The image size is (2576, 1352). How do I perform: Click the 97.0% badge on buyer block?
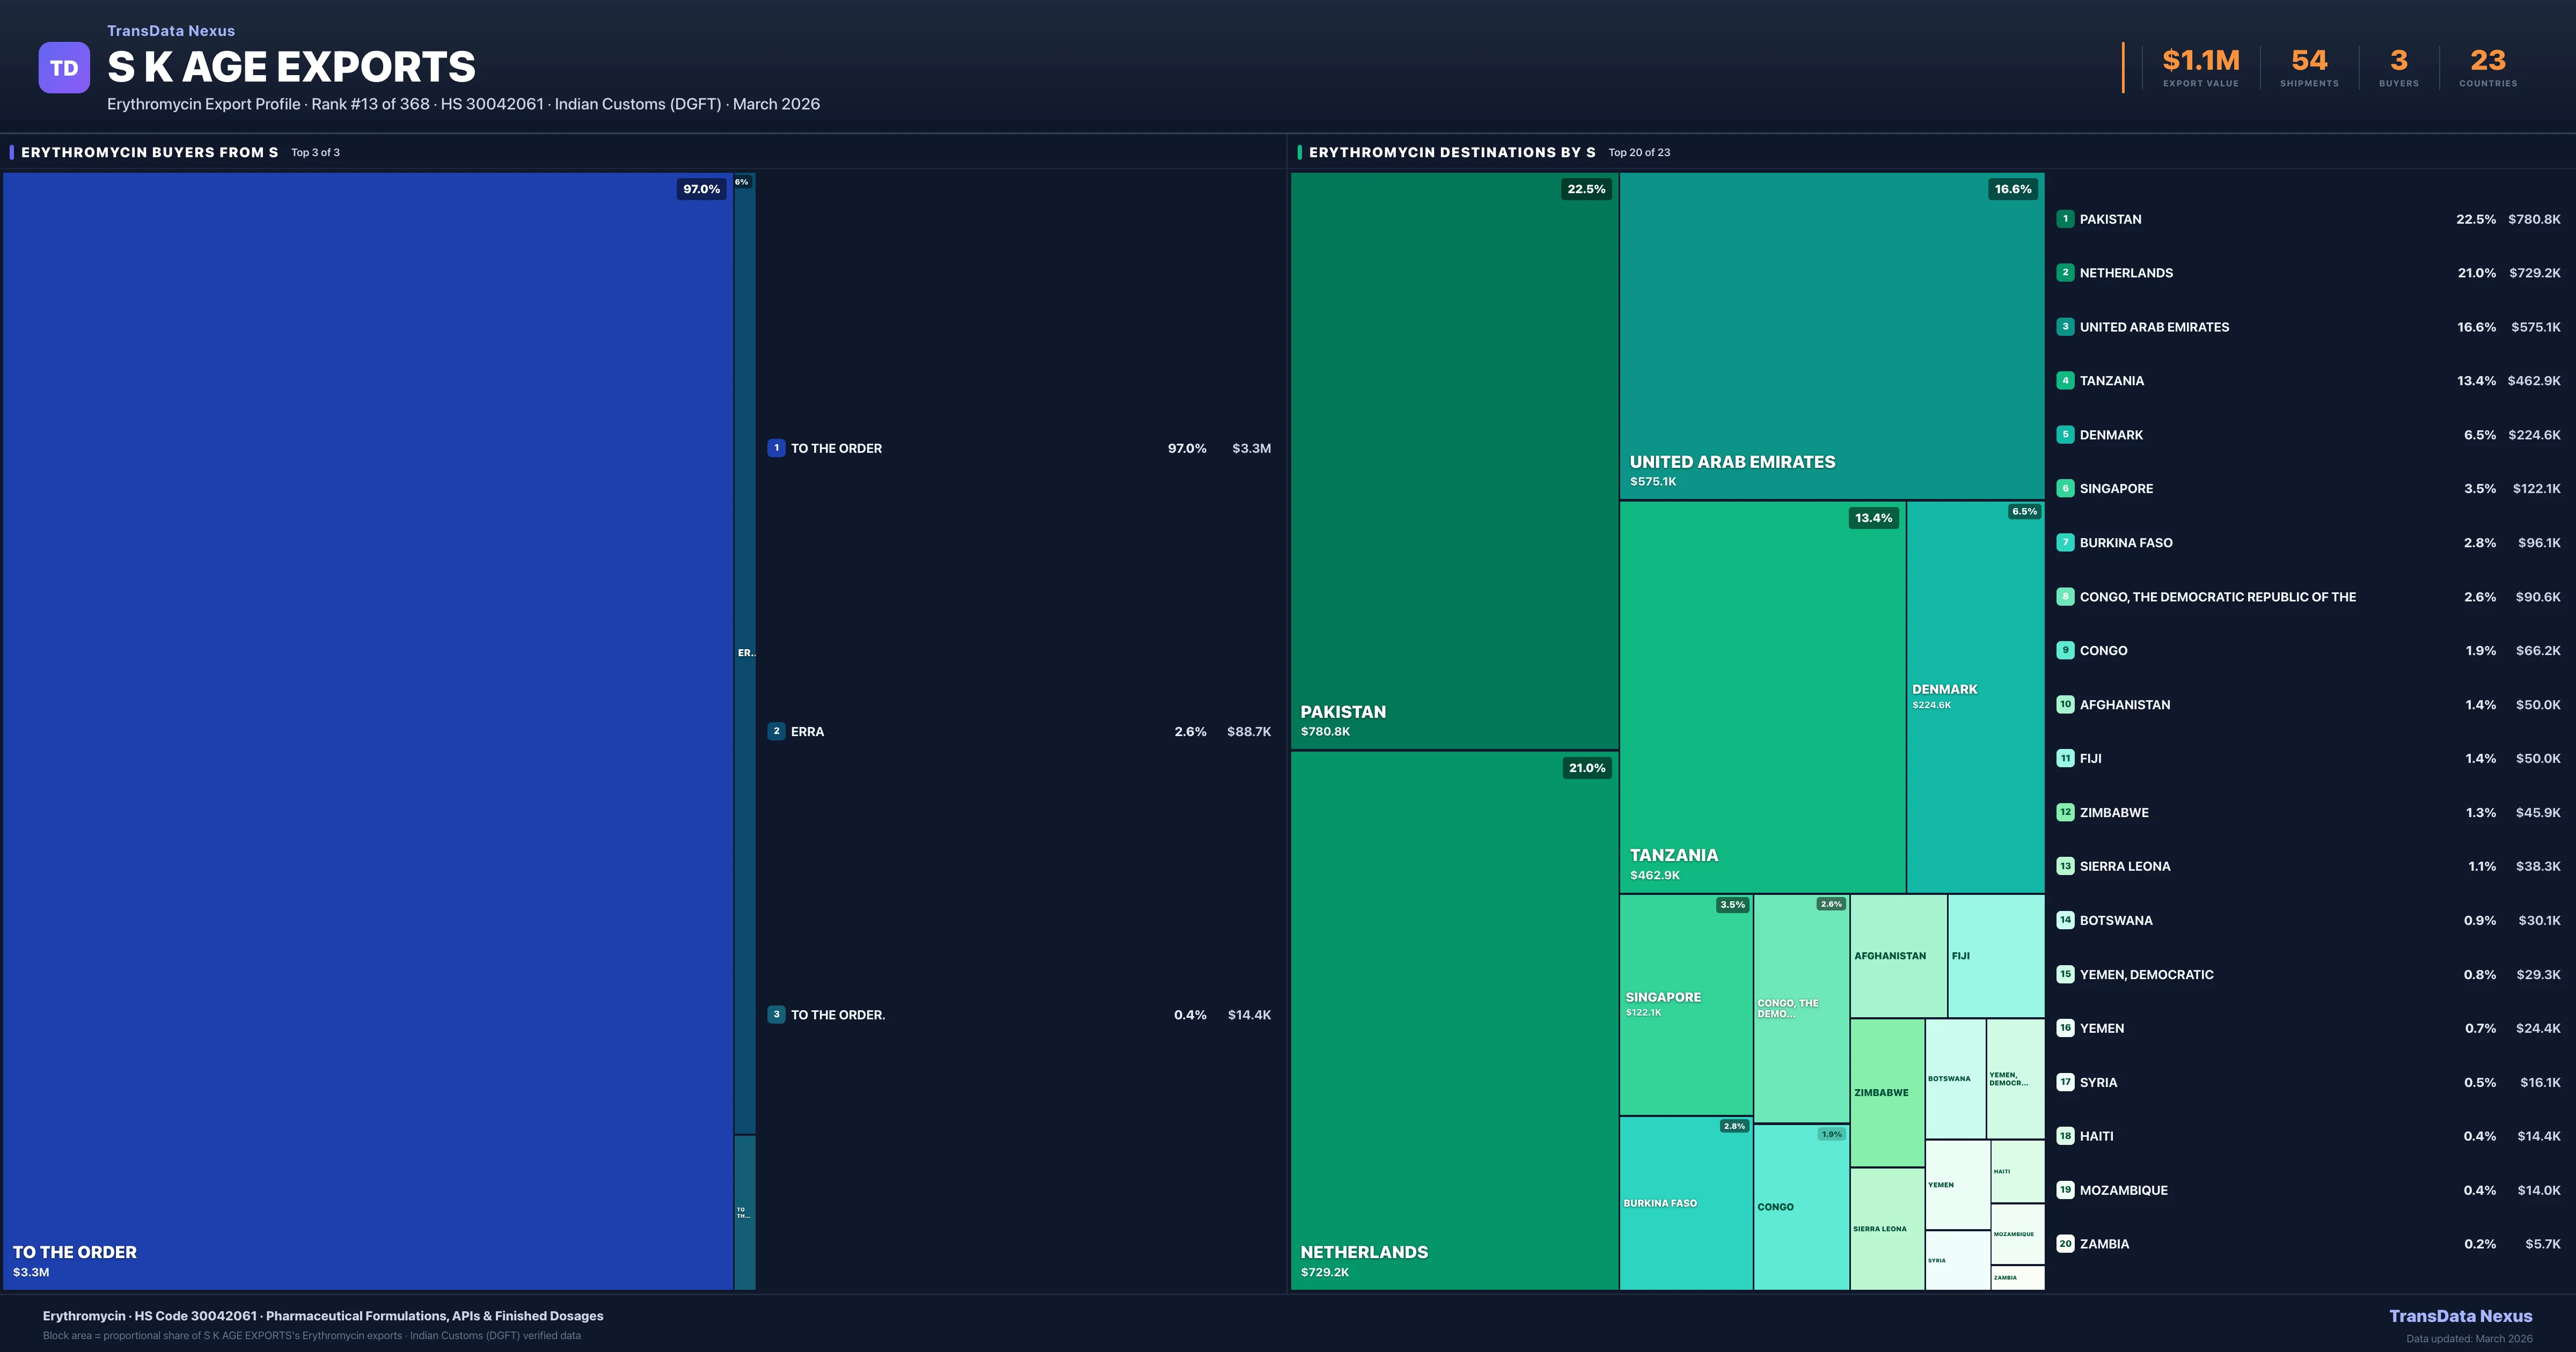701,189
